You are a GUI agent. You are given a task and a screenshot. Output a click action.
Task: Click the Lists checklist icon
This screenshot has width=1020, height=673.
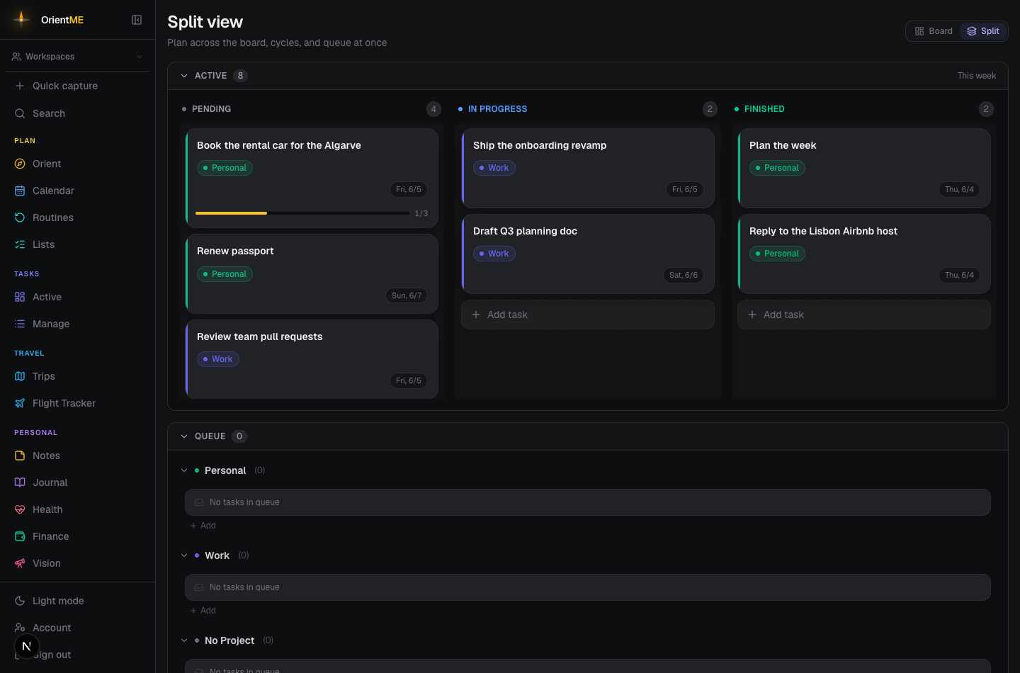point(20,244)
